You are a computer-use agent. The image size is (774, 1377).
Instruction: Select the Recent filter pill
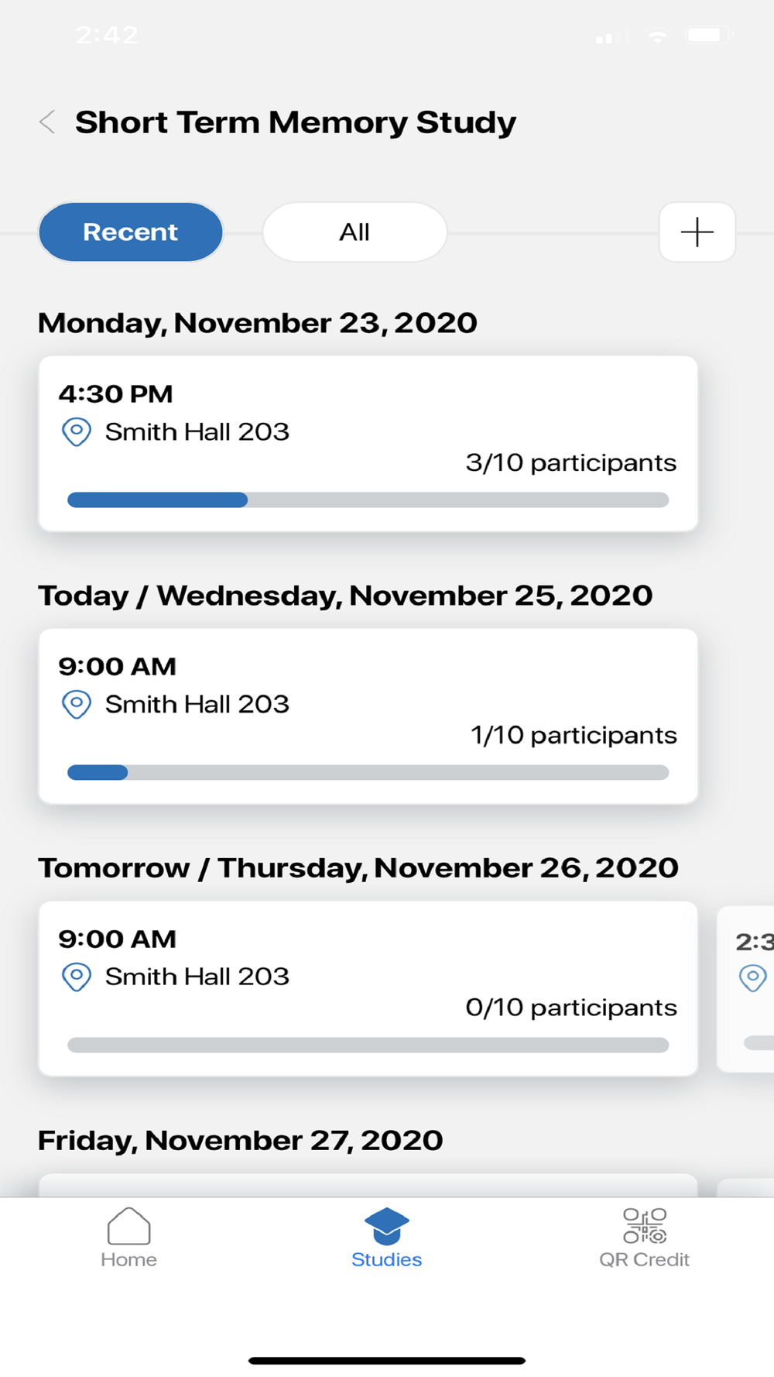pos(131,232)
